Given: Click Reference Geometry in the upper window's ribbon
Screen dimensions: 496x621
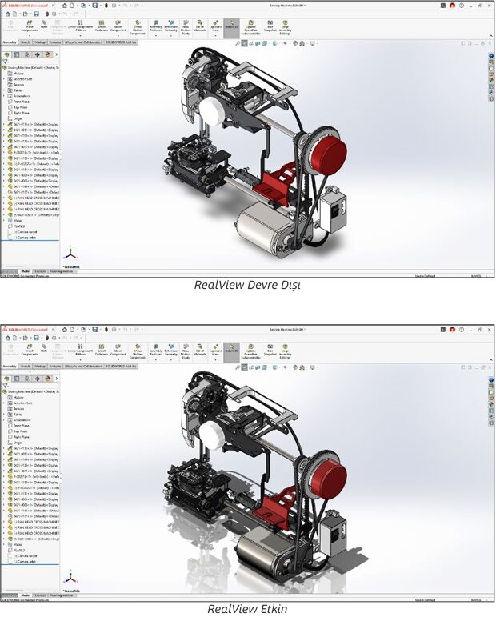Looking at the screenshot, I should 170,26.
